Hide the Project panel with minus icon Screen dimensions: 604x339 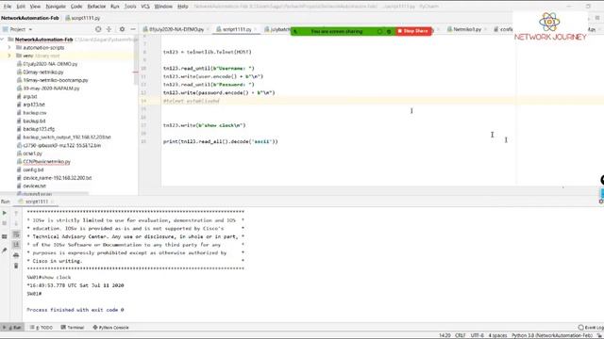coord(133,29)
